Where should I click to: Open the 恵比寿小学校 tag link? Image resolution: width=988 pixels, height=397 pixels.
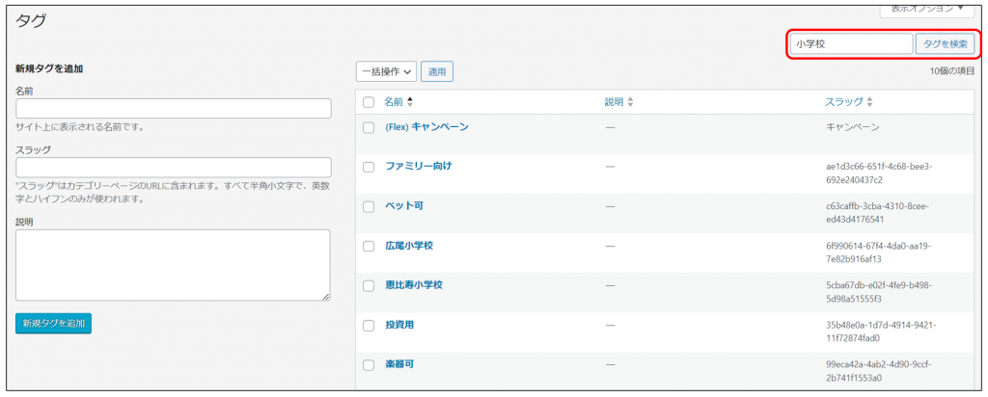tap(414, 285)
